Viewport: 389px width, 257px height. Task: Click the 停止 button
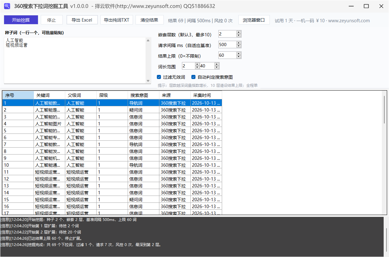[x=51, y=20]
